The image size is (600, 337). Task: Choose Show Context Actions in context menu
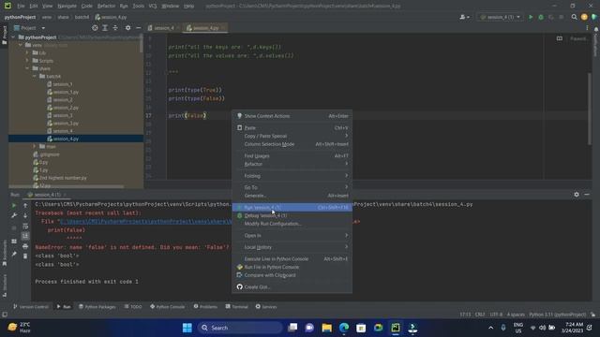[292, 116]
